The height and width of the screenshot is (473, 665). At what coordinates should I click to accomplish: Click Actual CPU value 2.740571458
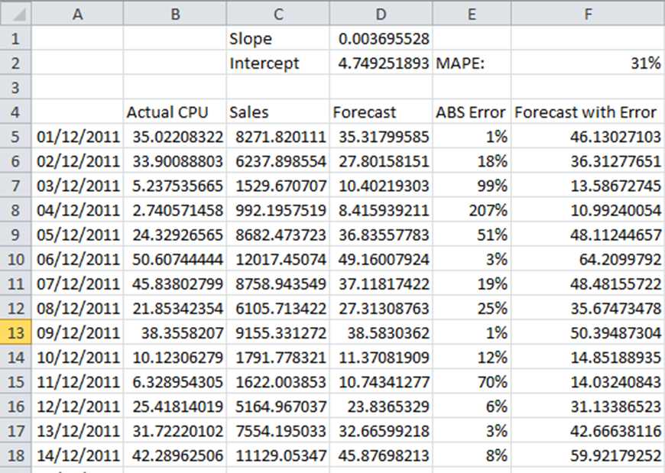(175, 210)
